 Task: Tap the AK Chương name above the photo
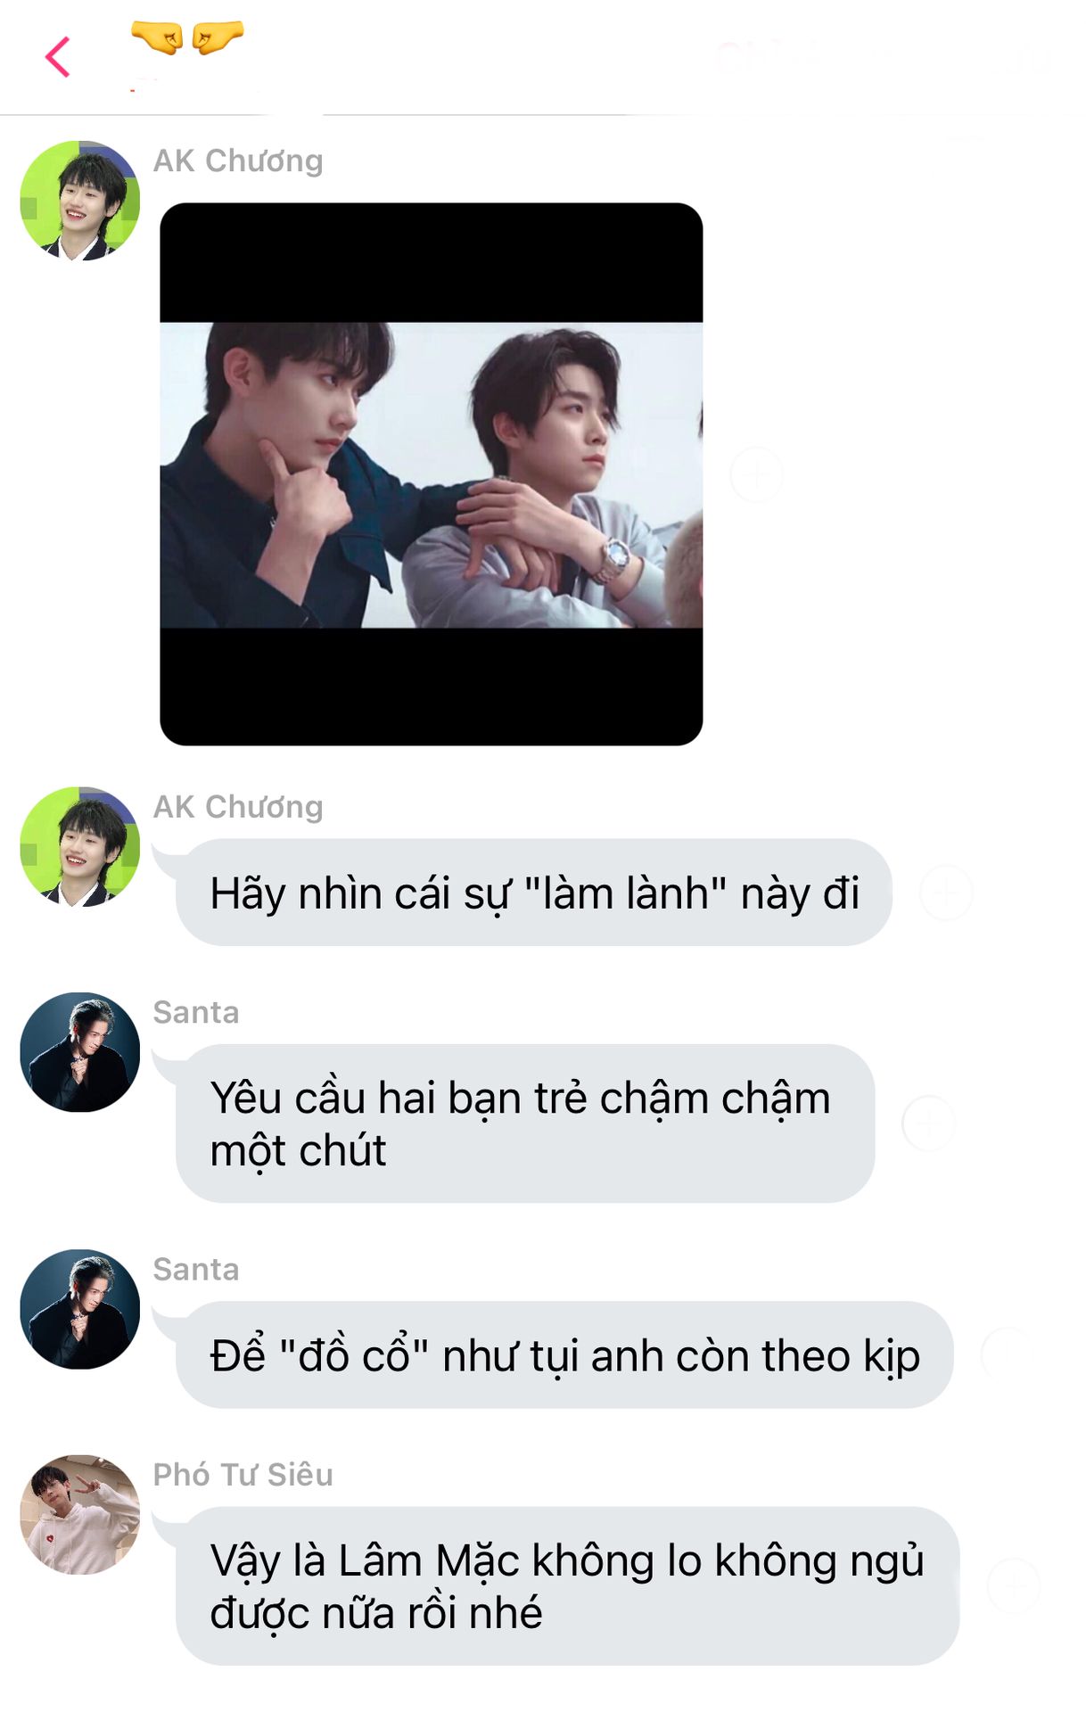tap(238, 160)
